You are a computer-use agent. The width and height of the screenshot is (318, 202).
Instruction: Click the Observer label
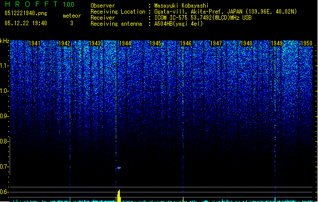tap(103, 6)
